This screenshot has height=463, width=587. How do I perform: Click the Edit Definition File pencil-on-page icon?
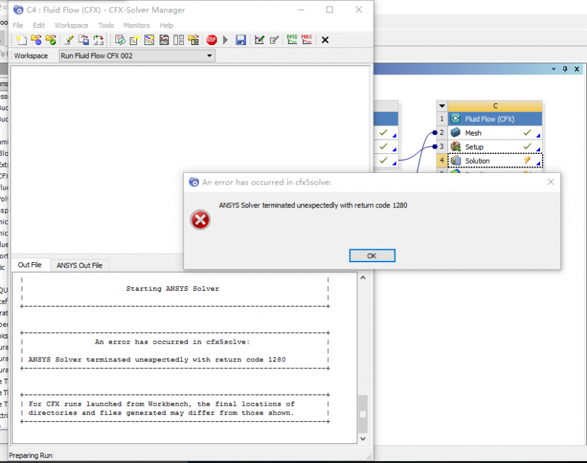(x=69, y=40)
